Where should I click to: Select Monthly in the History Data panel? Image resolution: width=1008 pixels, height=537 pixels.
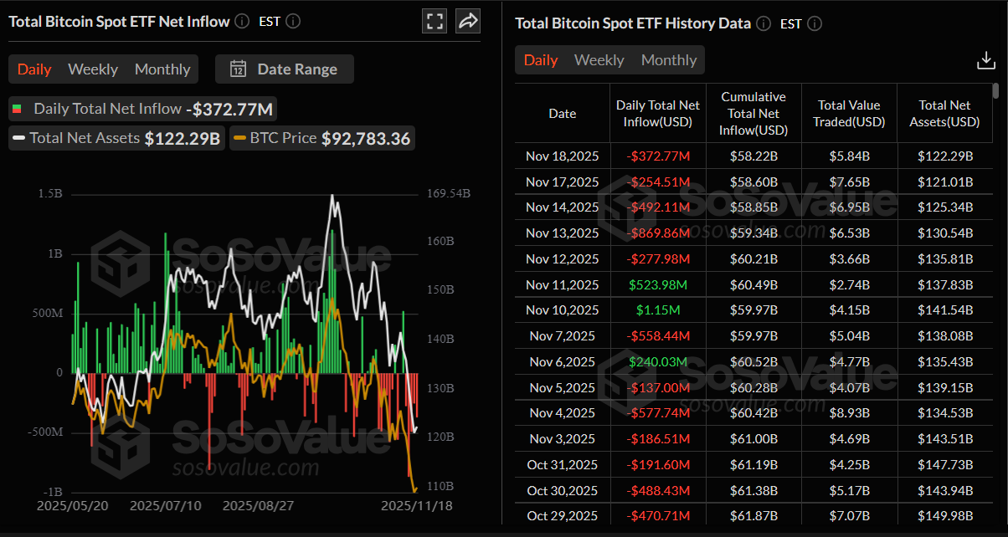(669, 59)
